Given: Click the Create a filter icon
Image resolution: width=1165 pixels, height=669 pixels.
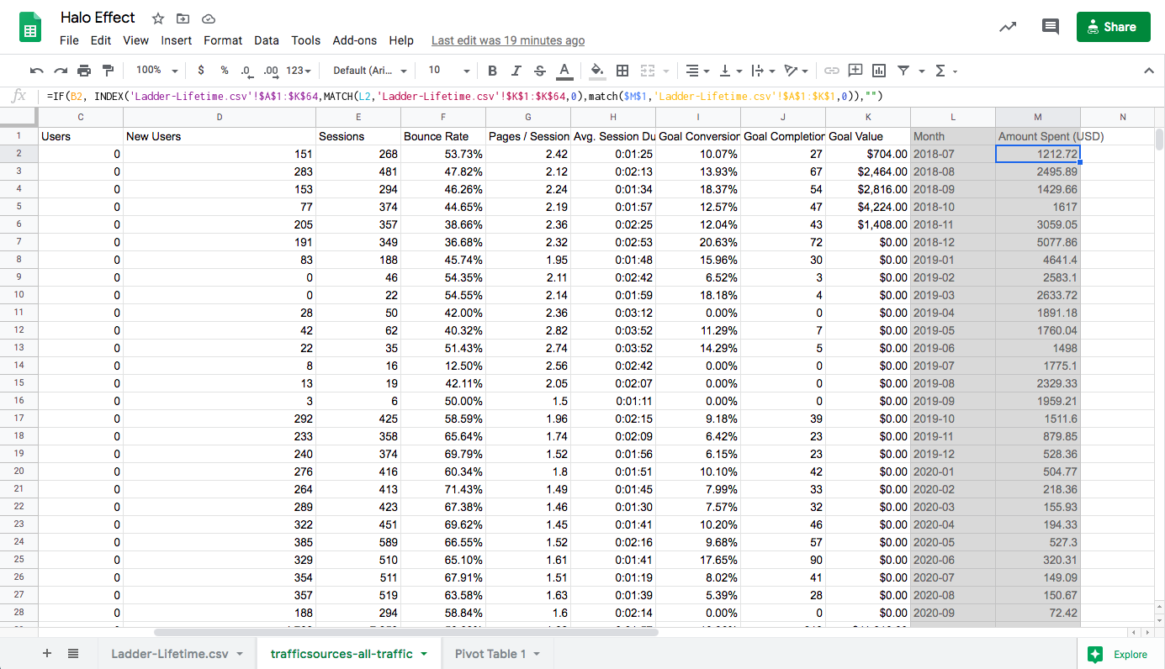Looking at the screenshot, I should click(903, 71).
